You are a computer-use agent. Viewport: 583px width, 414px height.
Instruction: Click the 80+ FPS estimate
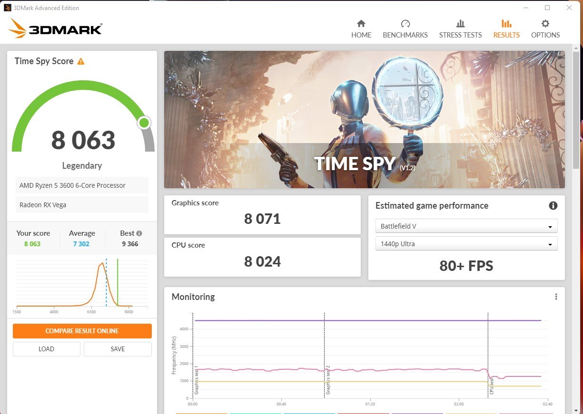coord(466,265)
